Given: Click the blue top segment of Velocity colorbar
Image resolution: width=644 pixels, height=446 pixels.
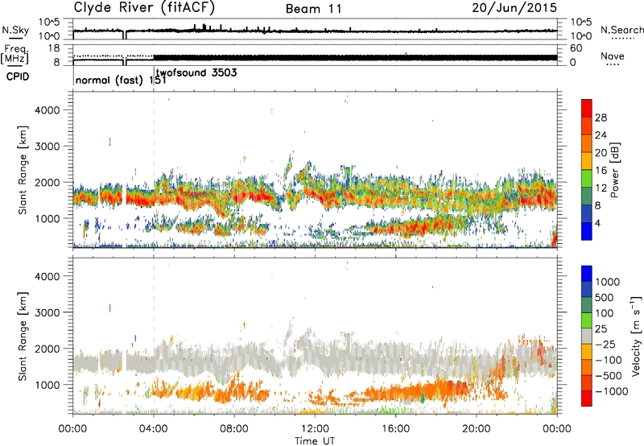Looking at the screenshot, I should [587, 274].
